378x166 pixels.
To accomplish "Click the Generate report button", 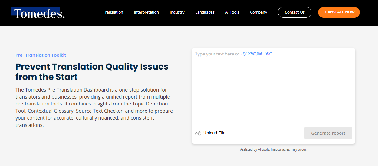I will tap(328, 133).
